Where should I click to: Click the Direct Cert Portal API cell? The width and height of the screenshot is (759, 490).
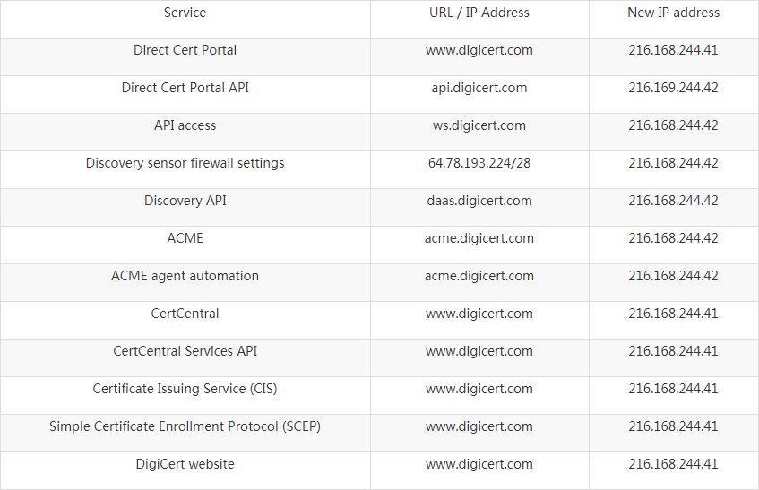[185, 88]
